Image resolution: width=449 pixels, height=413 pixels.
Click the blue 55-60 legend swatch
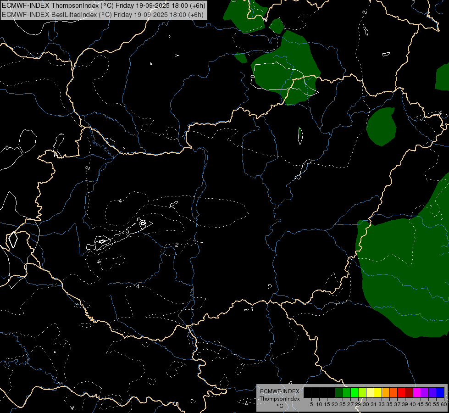click(440, 393)
